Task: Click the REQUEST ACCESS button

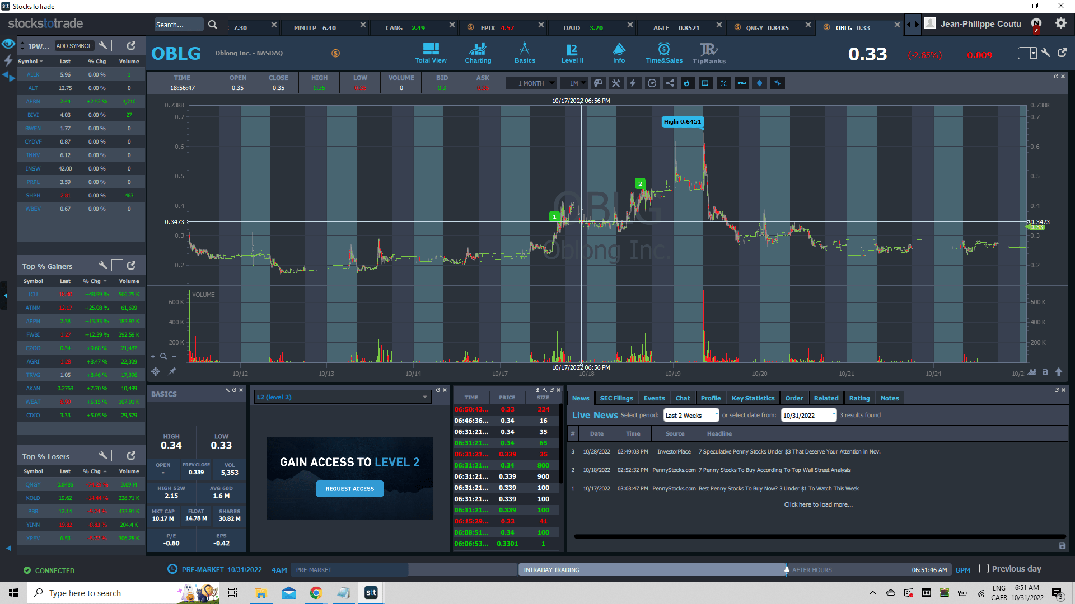Action: (x=349, y=489)
